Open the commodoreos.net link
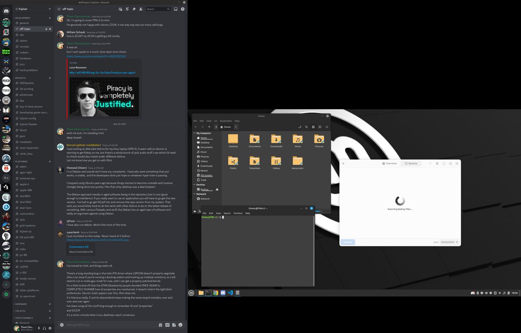 [x=98, y=240]
